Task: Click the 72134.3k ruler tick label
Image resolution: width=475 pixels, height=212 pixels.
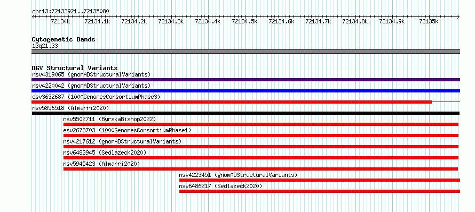Action: (171, 21)
